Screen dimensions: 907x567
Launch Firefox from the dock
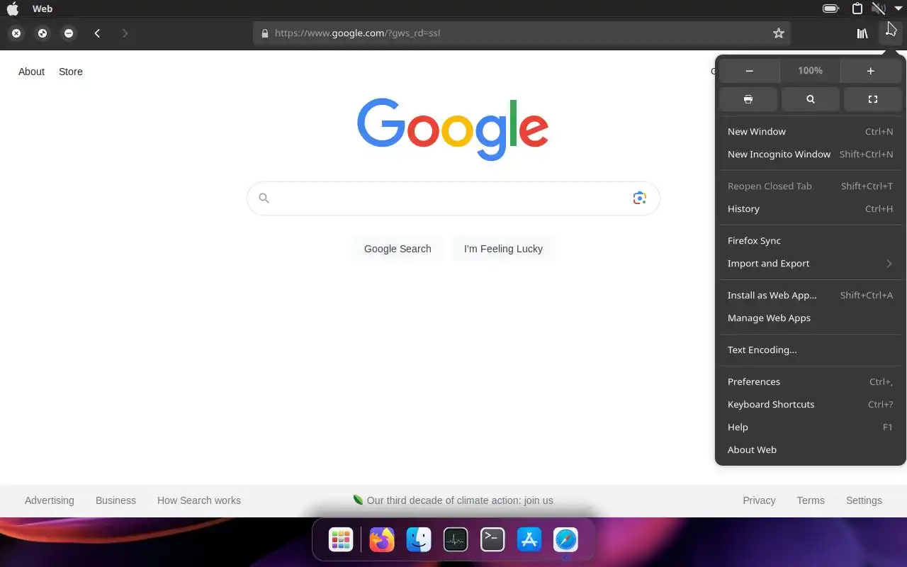381,540
